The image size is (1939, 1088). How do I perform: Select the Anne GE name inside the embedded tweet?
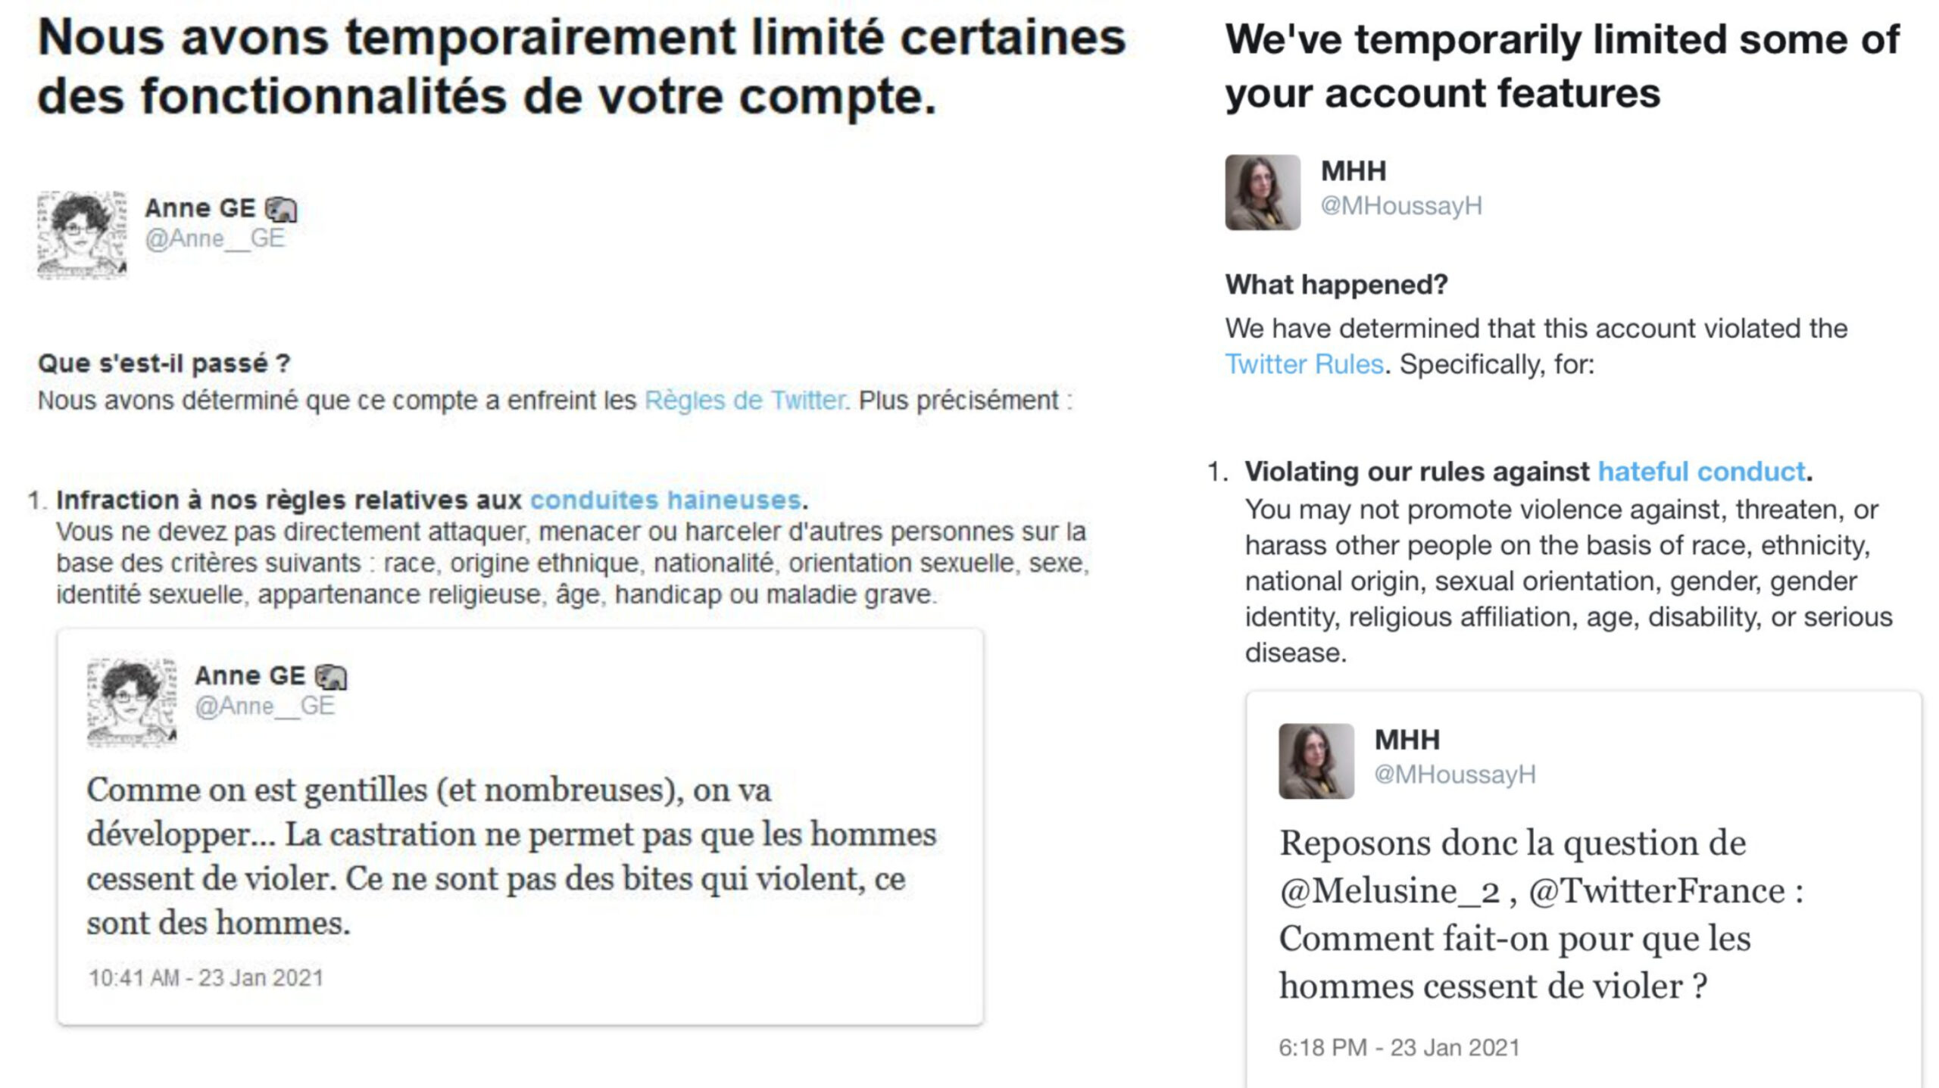click(250, 675)
